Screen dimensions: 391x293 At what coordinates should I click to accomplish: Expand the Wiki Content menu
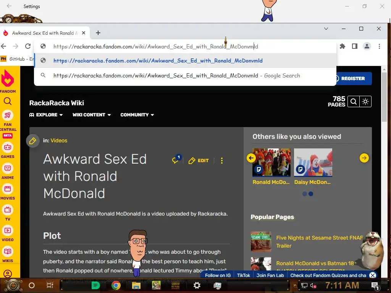click(92, 115)
